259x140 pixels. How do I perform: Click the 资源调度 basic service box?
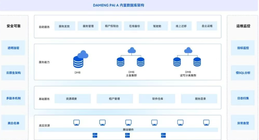(x=73, y=99)
